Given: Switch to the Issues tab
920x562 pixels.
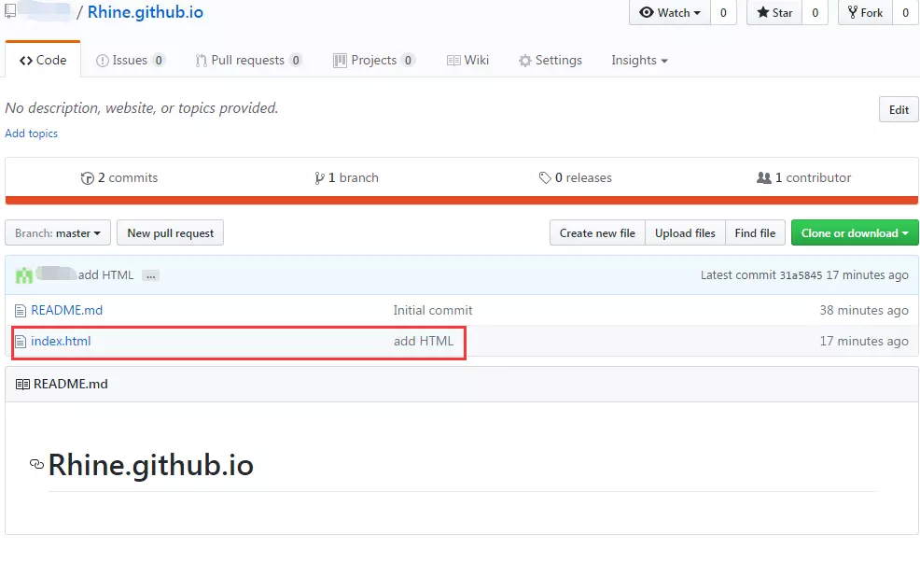Looking at the screenshot, I should click(x=130, y=61).
